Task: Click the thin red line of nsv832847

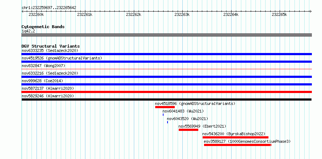Action: click(166, 69)
